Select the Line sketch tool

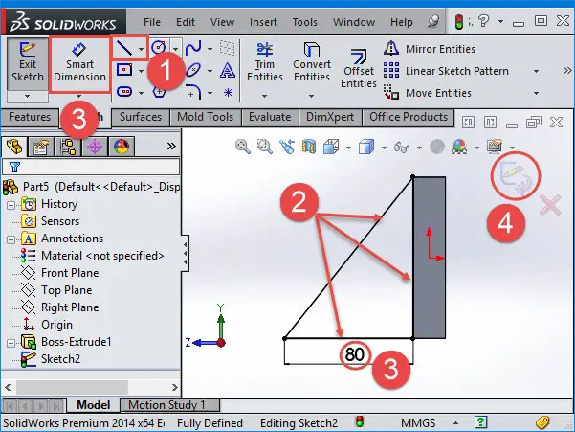(124, 48)
